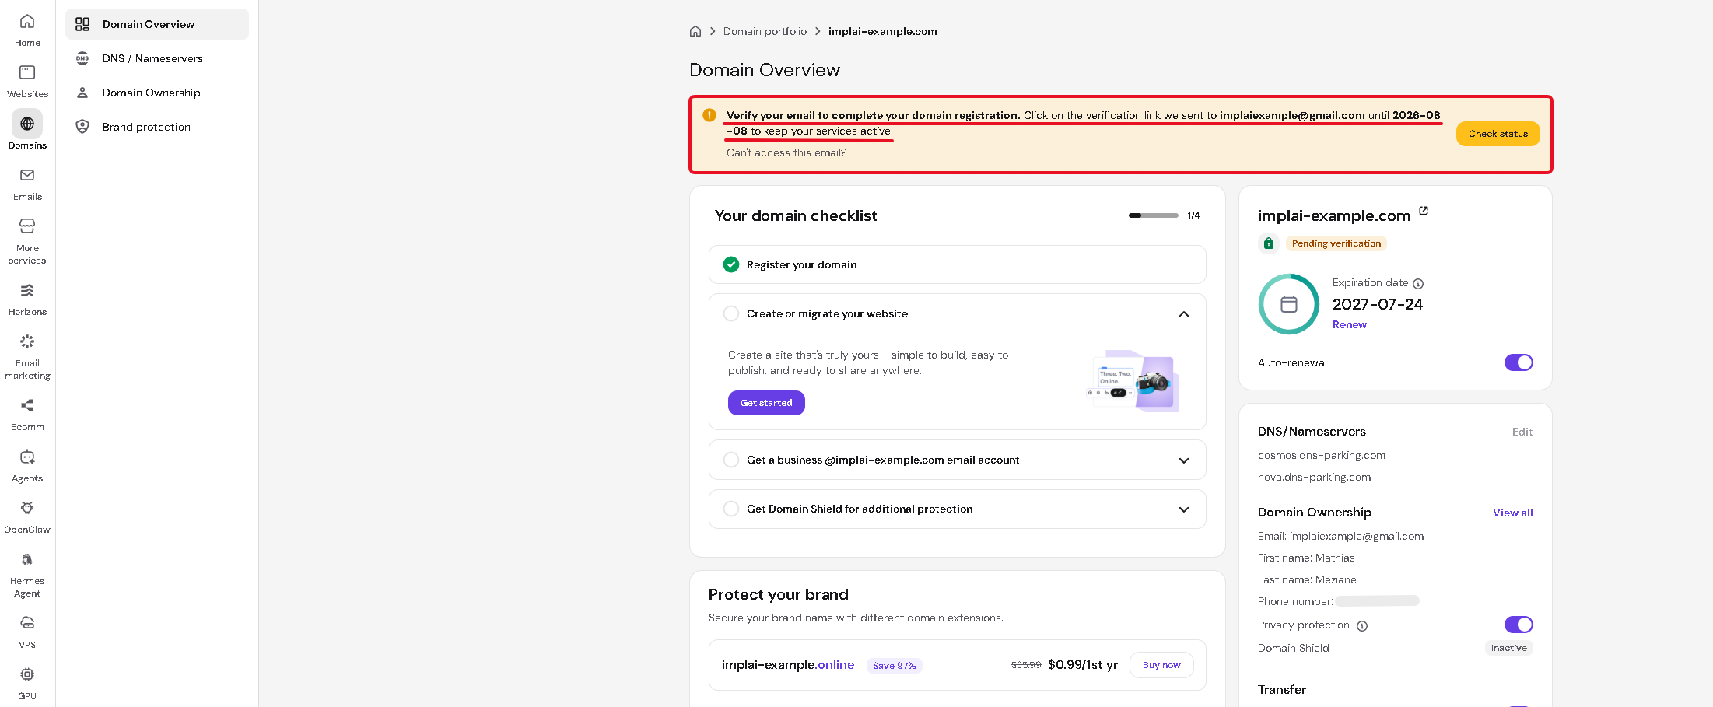Image resolution: width=1713 pixels, height=707 pixels.
Task: Open GPU in the sidebar
Action: (x=27, y=684)
